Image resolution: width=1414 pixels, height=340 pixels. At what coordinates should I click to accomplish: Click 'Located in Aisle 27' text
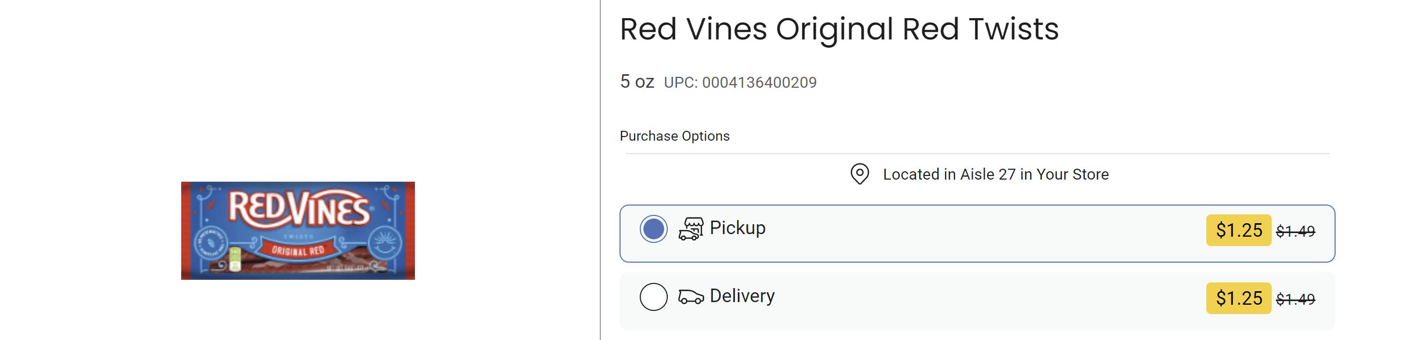coord(995,174)
